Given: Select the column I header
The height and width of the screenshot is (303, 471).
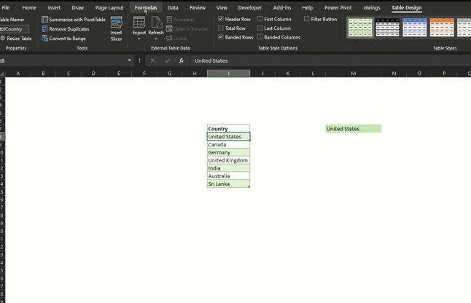Looking at the screenshot, I should 228,73.
